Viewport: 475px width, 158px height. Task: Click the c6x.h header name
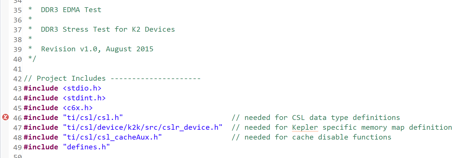78,108
